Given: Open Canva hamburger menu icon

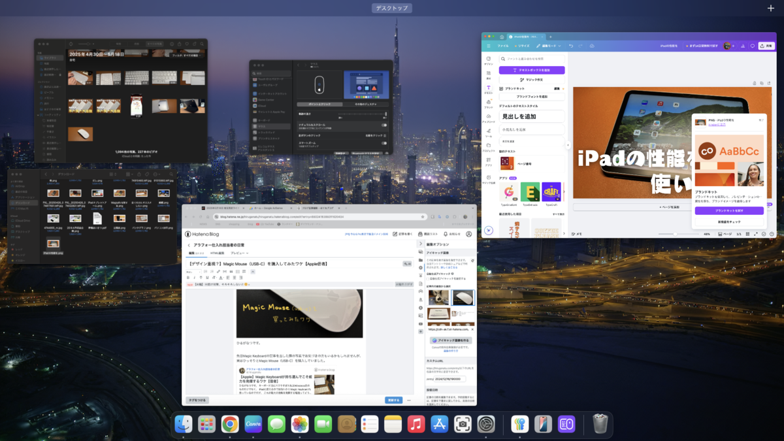Looking at the screenshot, I should [x=489, y=46].
